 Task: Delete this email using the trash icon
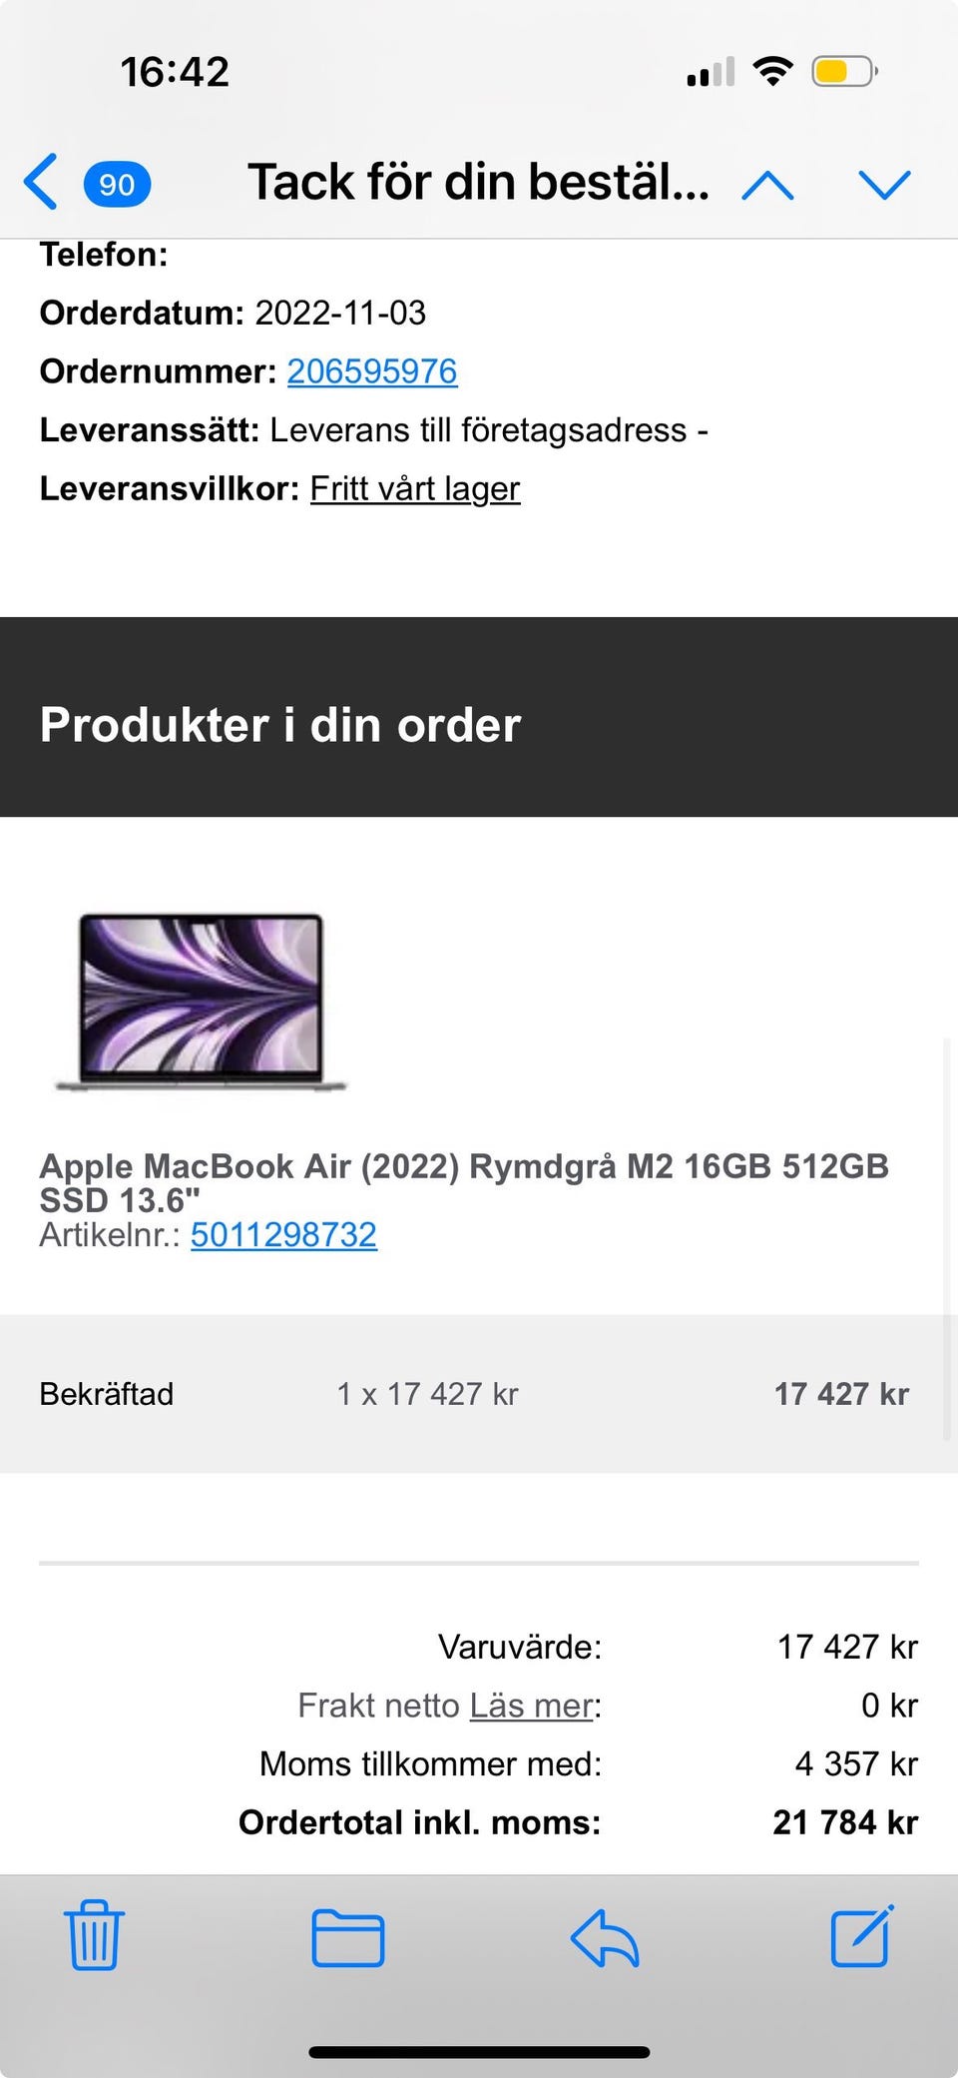(94, 1934)
